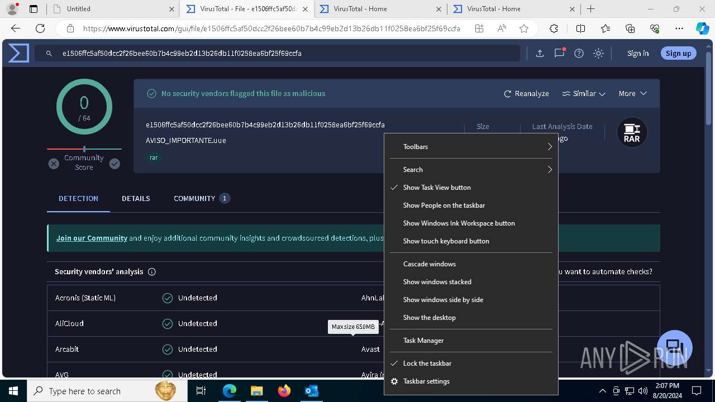Open Taskbar settings menu item
The width and height of the screenshot is (715, 402).
471,381
